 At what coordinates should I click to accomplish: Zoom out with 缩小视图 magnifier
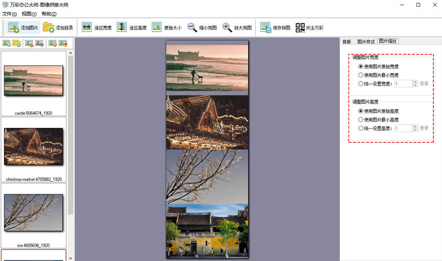(x=192, y=27)
